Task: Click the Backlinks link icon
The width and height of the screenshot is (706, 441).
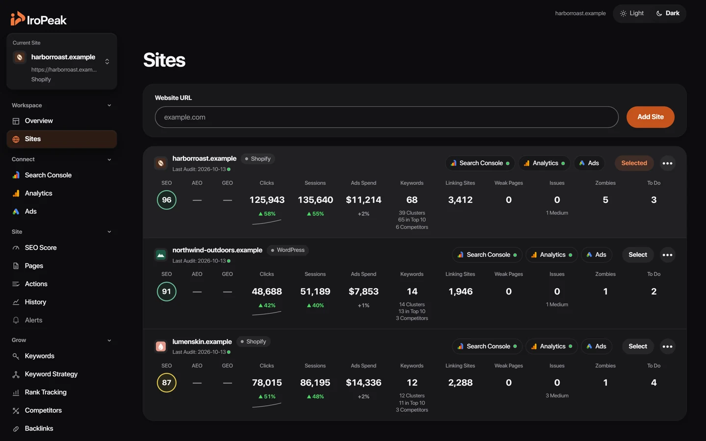Action: point(16,429)
